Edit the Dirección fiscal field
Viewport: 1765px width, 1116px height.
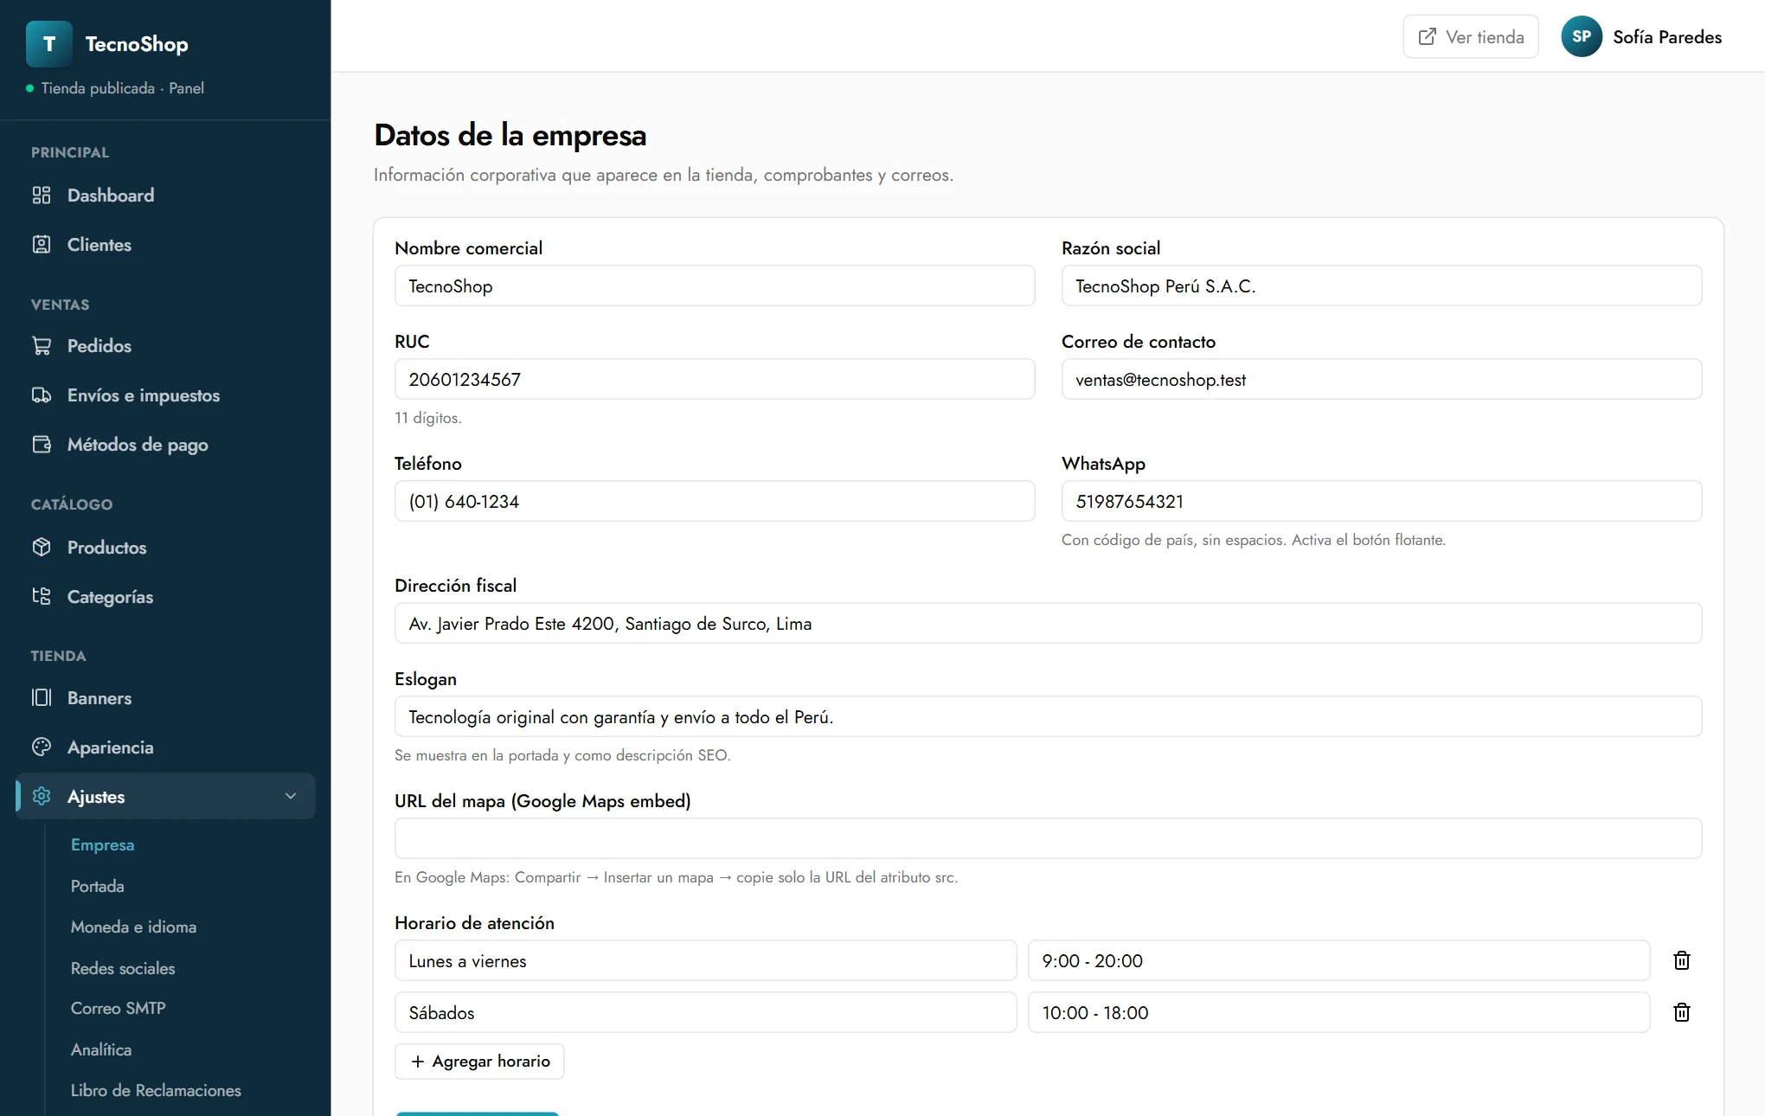[1049, 623]
